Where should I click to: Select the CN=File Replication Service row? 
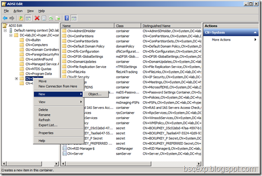click(x=132, y=67)
